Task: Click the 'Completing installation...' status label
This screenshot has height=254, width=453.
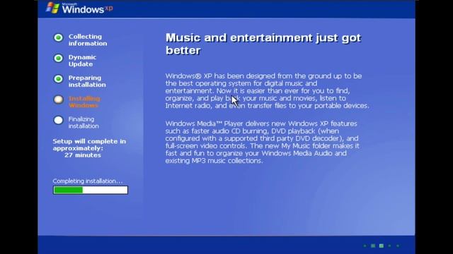Action: [x=88, y=181]
